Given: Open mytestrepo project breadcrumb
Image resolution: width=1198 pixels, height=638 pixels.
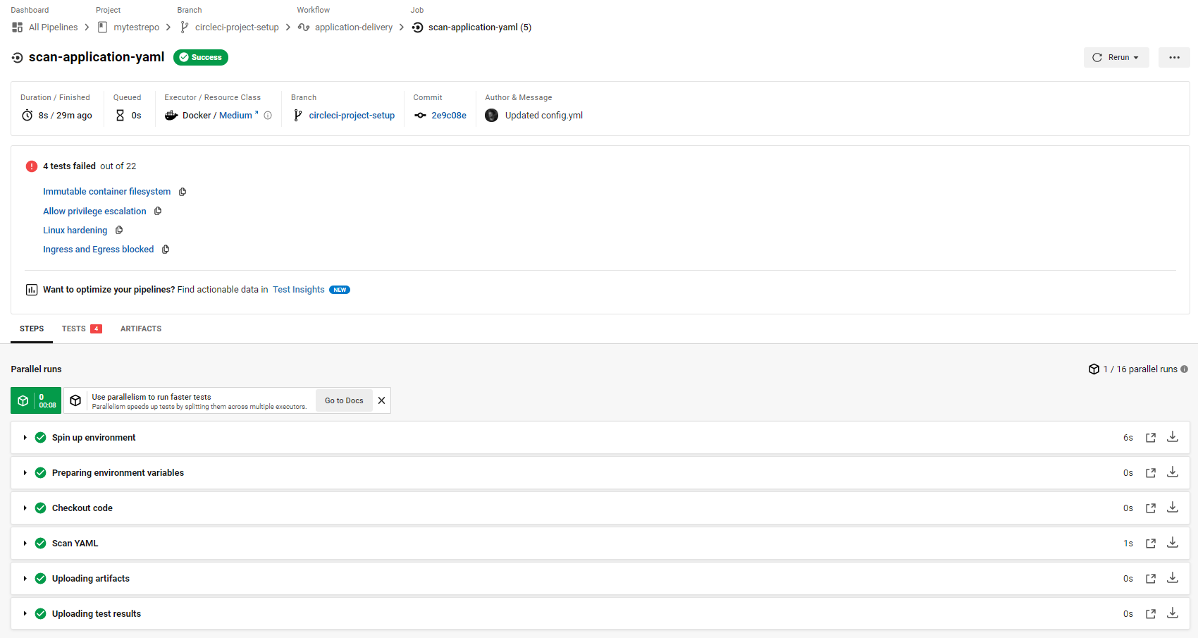Looking at the screenshot, I should [137, 27].
